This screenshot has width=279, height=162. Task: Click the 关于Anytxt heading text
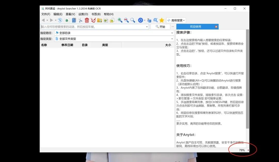[x=186, y=135]
